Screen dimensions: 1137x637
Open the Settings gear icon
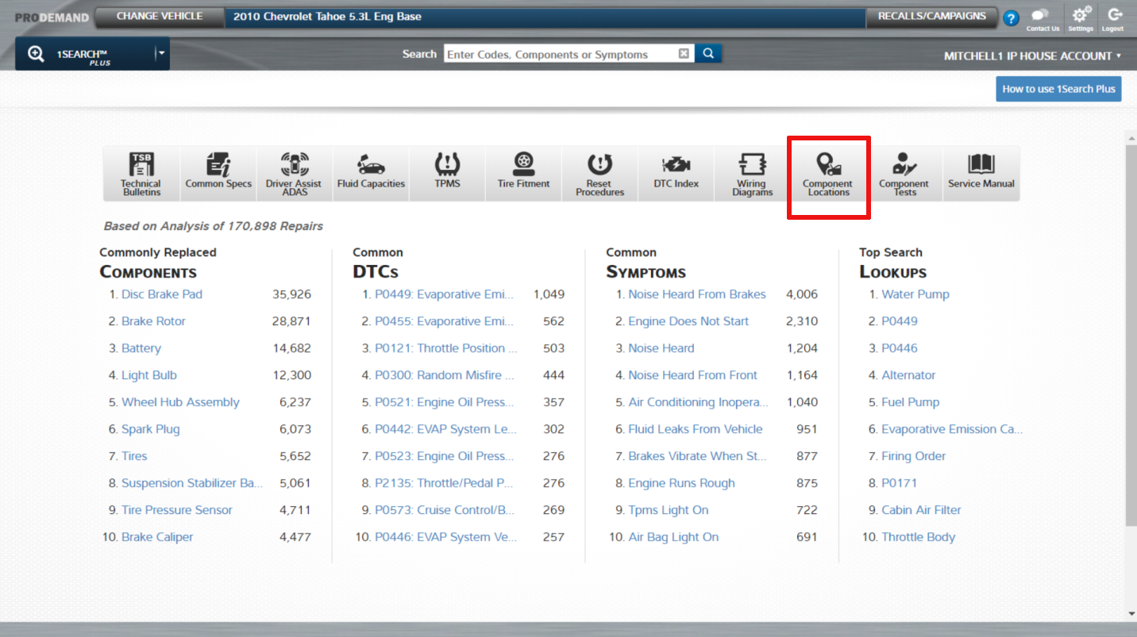click(1081, 18)
